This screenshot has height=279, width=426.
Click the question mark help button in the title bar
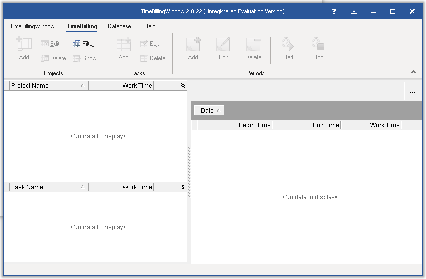click(x=334, y=11)
